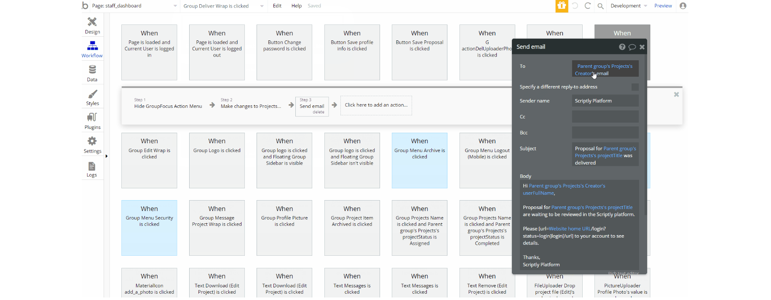Click the Cc input field
The image size is (771, 300).
pyautogui.click(x=605, y=117)
